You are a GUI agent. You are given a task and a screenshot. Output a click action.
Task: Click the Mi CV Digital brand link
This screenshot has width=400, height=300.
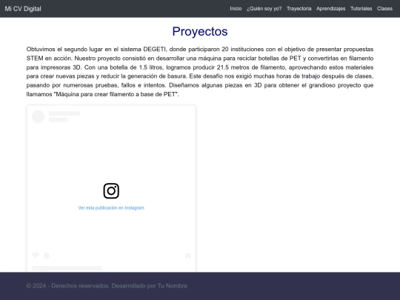(x=23, y=9)
